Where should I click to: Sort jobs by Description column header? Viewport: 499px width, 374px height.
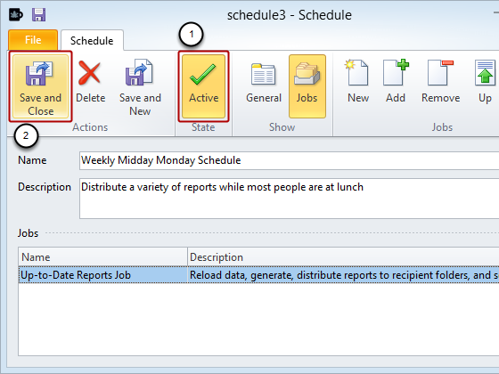343,257
